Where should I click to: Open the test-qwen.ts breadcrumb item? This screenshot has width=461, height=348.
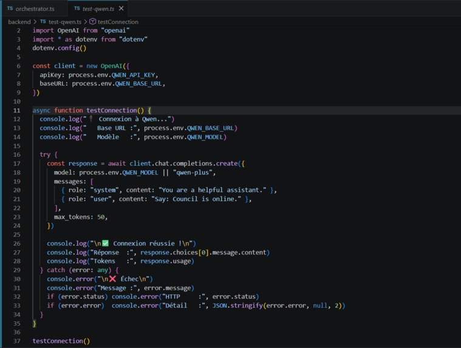[65, 22]
